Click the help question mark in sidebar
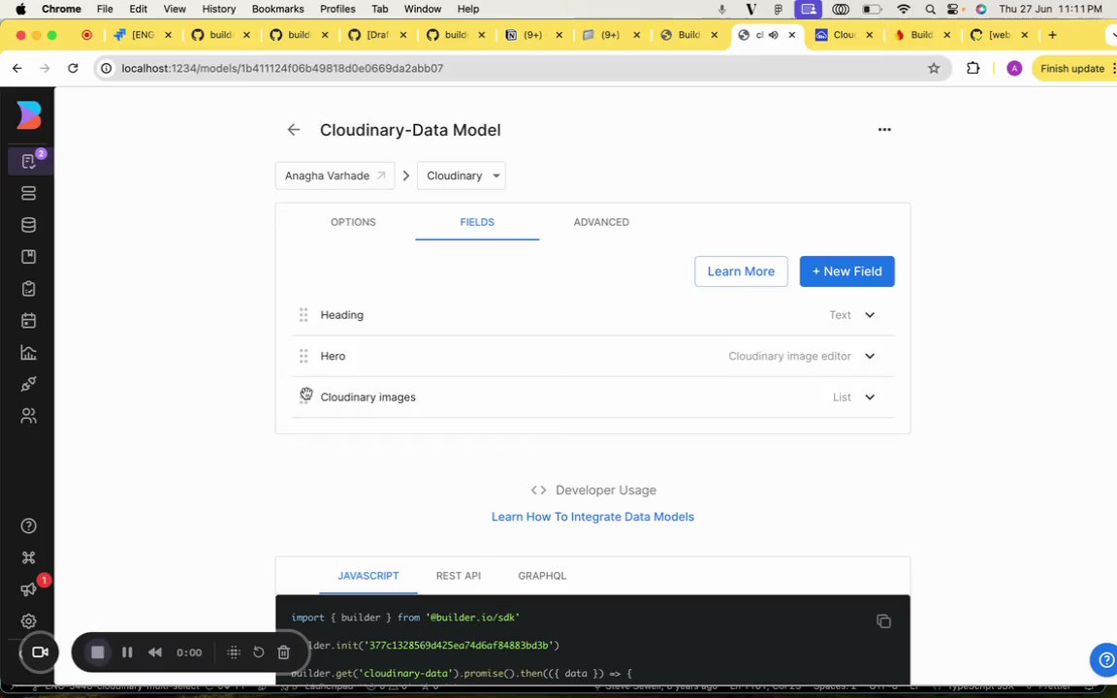 (x=28, y=526)
